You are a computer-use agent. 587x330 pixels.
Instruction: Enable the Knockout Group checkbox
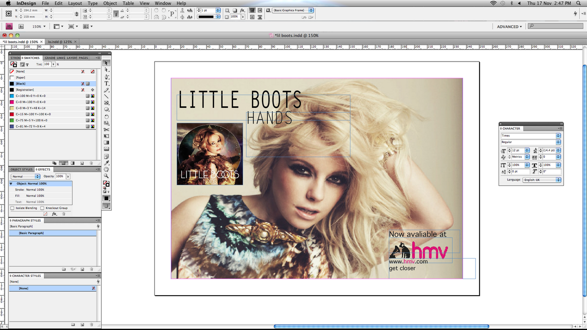[x=43, y=208]
